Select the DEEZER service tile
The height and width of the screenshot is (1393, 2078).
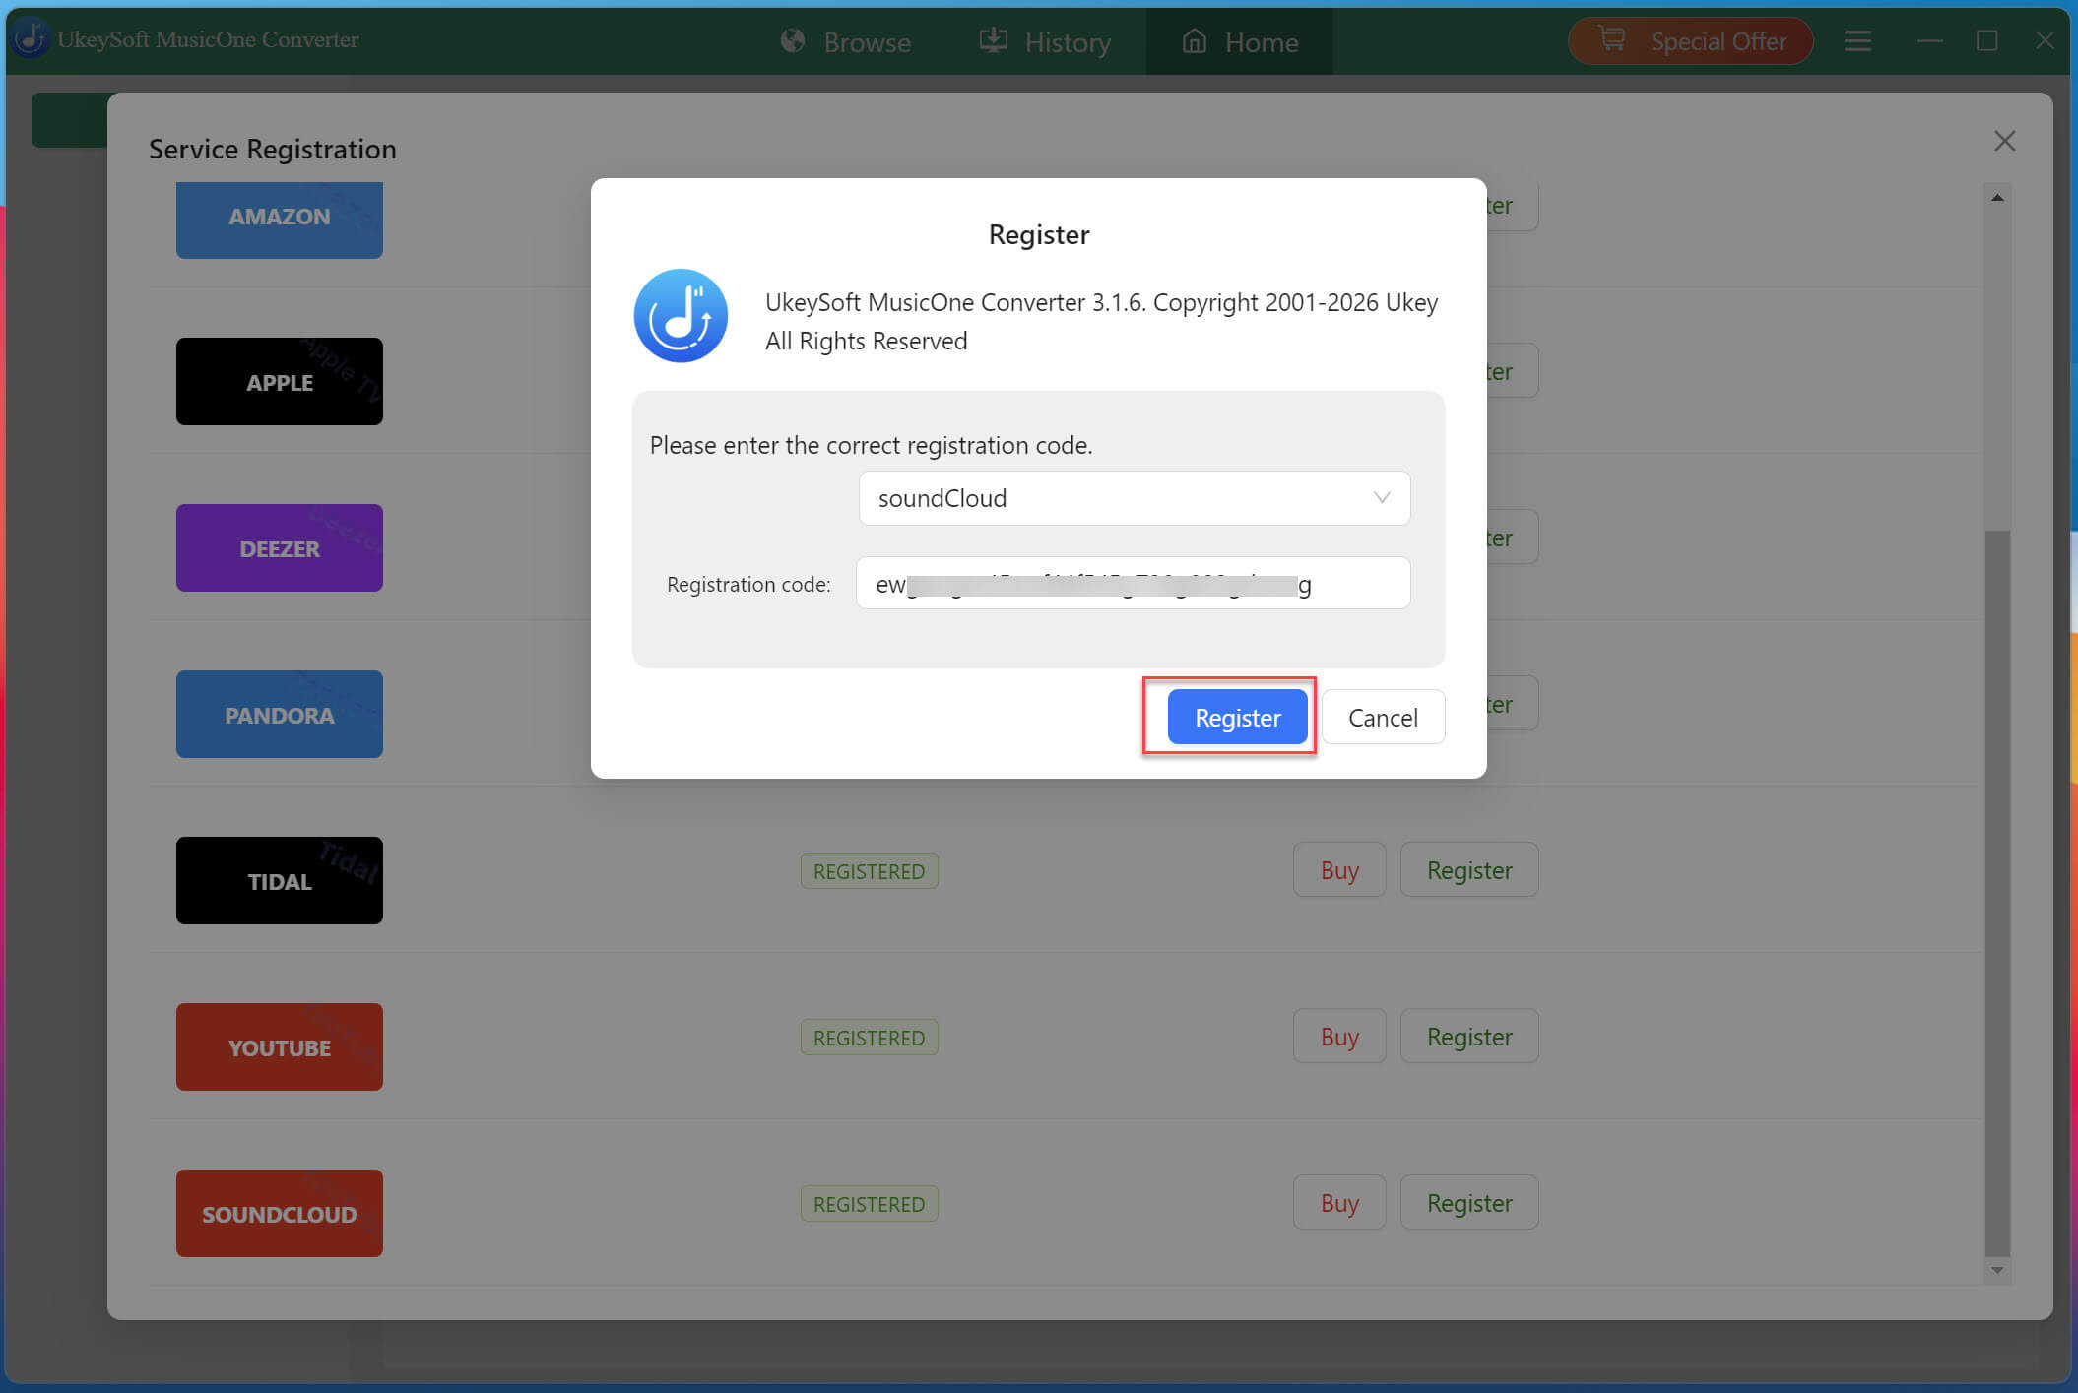tap(280, 548)
